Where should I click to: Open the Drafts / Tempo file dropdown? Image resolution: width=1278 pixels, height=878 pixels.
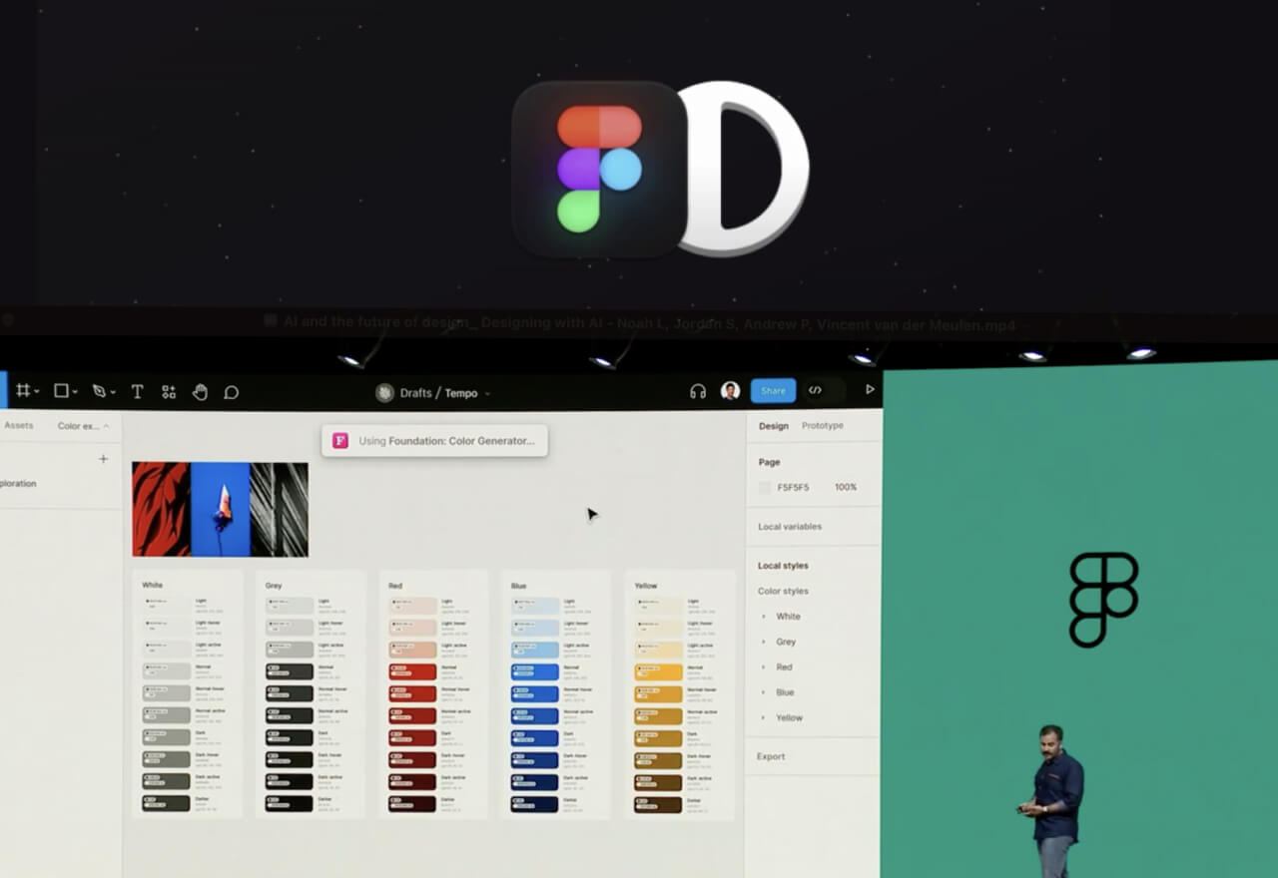click(x=438, y=393)
